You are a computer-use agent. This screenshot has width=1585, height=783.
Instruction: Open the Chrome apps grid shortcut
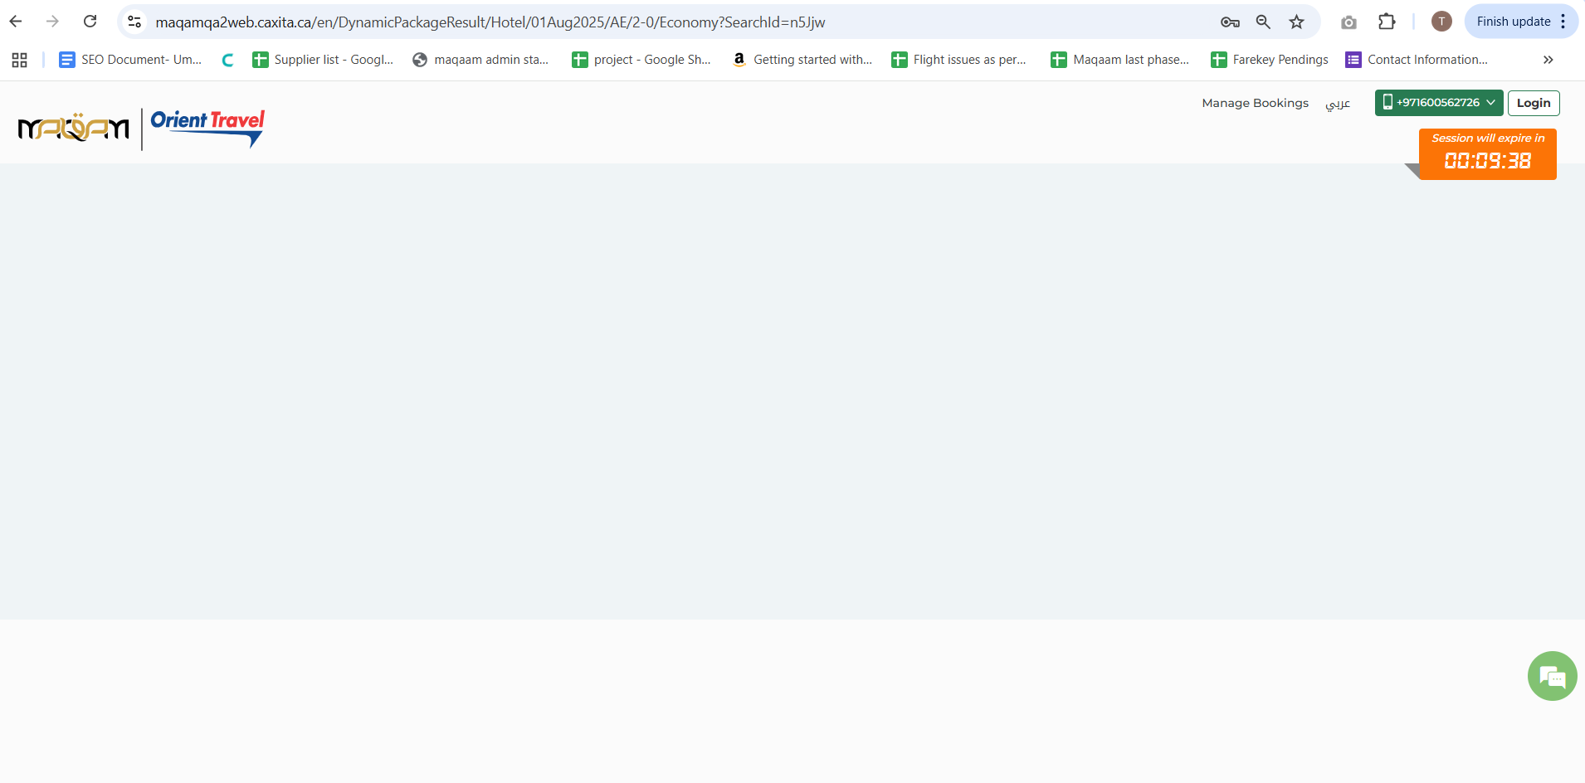point(20,60)
